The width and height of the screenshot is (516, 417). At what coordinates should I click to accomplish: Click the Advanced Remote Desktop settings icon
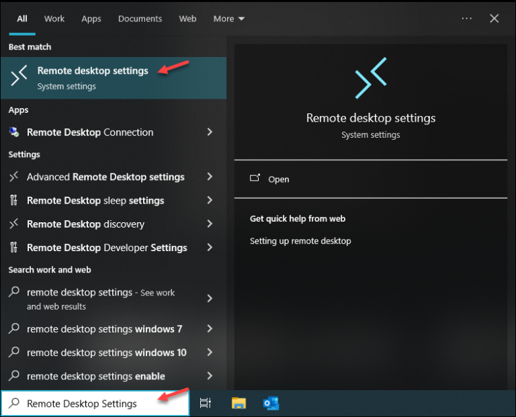(14, 177)
